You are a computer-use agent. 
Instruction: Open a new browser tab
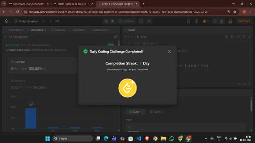coord(143,4)
